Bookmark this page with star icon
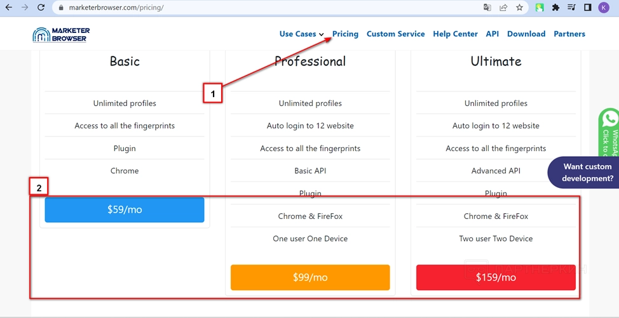This screenshot has height=318, width=619. coord(520,8)
